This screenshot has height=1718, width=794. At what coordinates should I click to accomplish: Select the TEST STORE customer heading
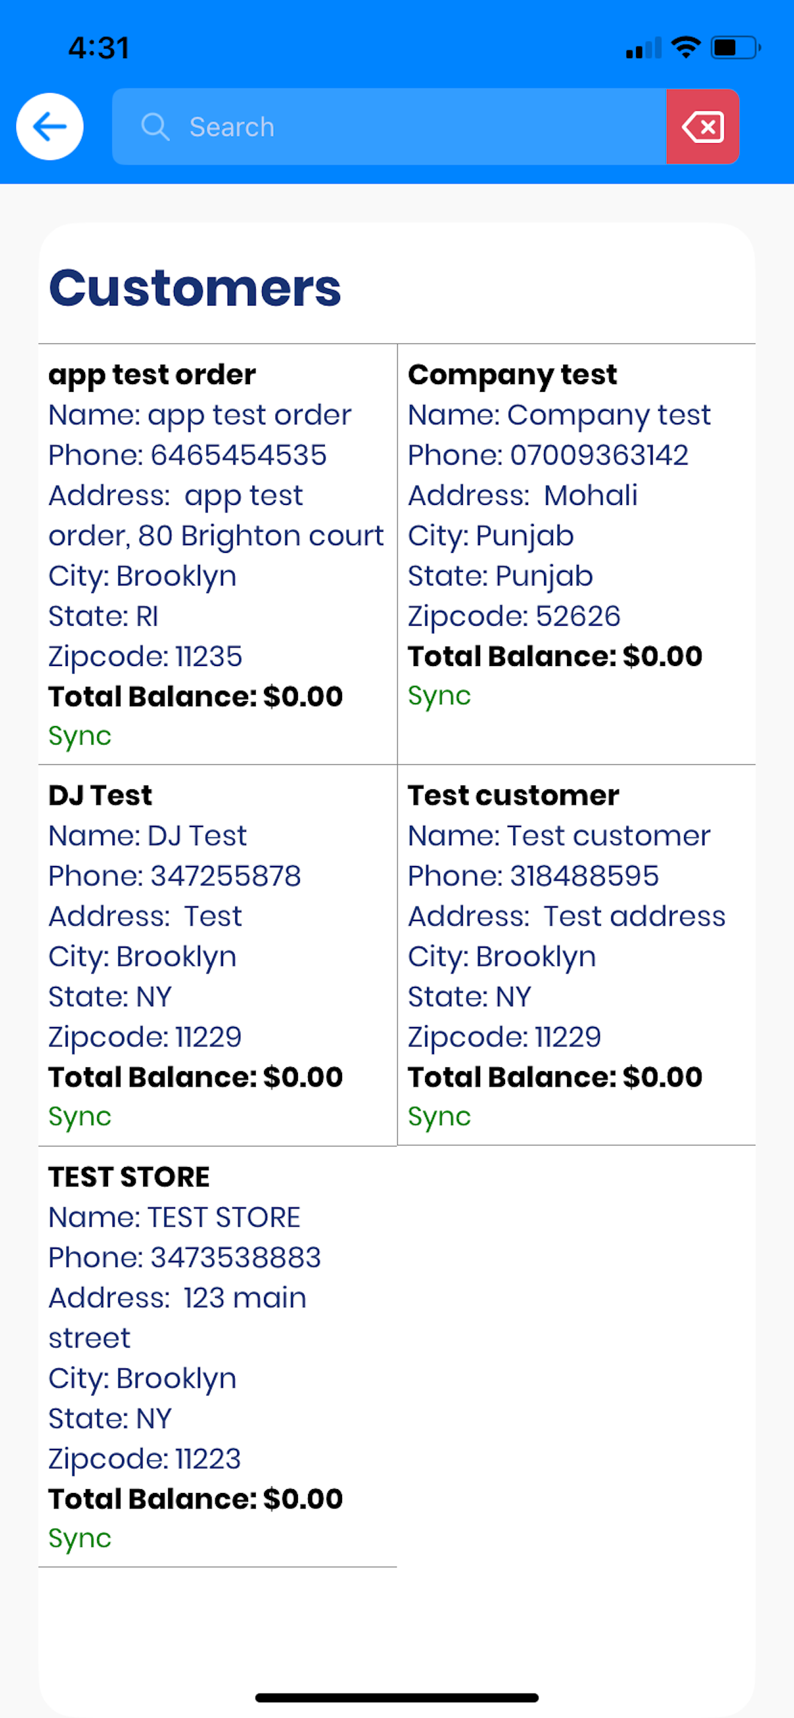(128, 1177)
